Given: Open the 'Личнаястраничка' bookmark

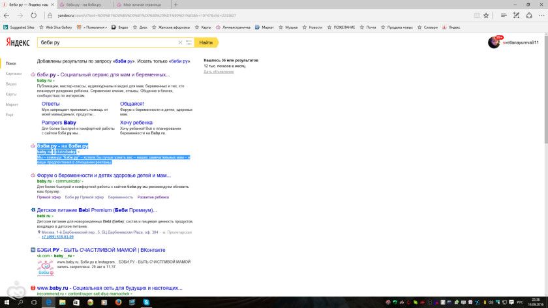Looking at the screenshot, I should (233, 27).
